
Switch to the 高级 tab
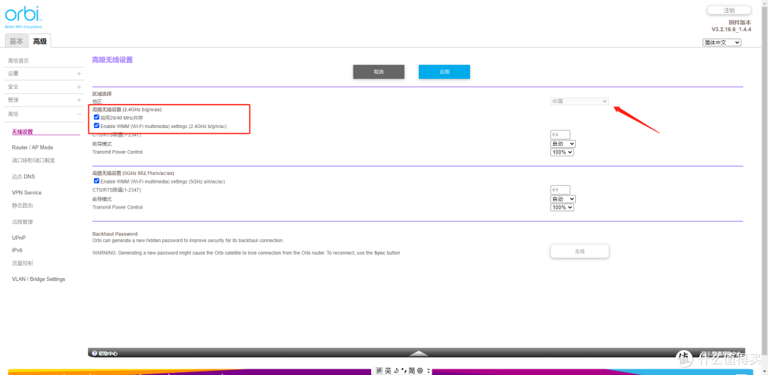pyautogui.click(x=40, y=41)
